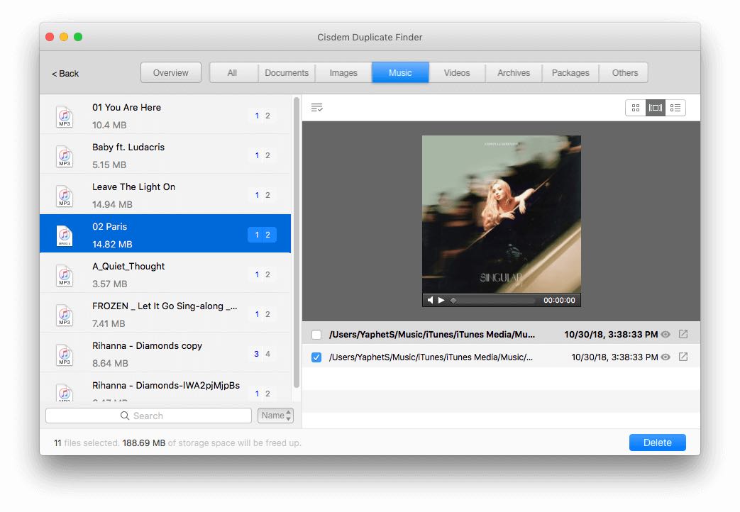Click file icon of 02 Paris
Viewport: 740px width, 512px height.
(x=65, y=235)
